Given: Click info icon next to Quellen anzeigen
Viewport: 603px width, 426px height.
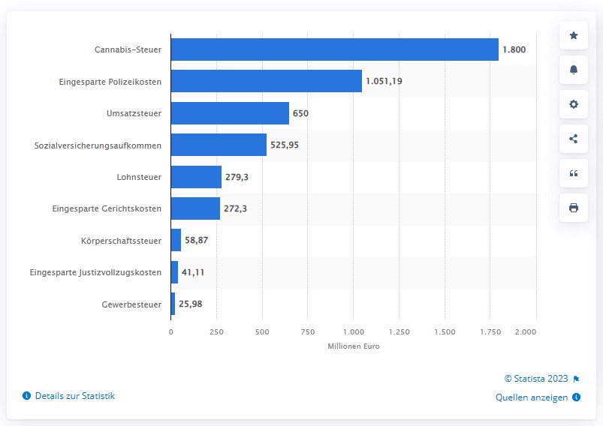Looking at the screenshot, I should [576, 397].
